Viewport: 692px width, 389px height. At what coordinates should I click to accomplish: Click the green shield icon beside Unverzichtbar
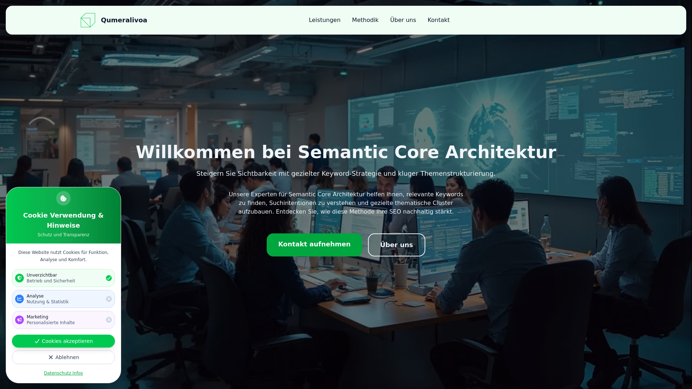click(19, 278)
